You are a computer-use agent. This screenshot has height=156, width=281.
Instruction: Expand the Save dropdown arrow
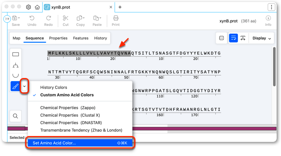click(19, 18)
